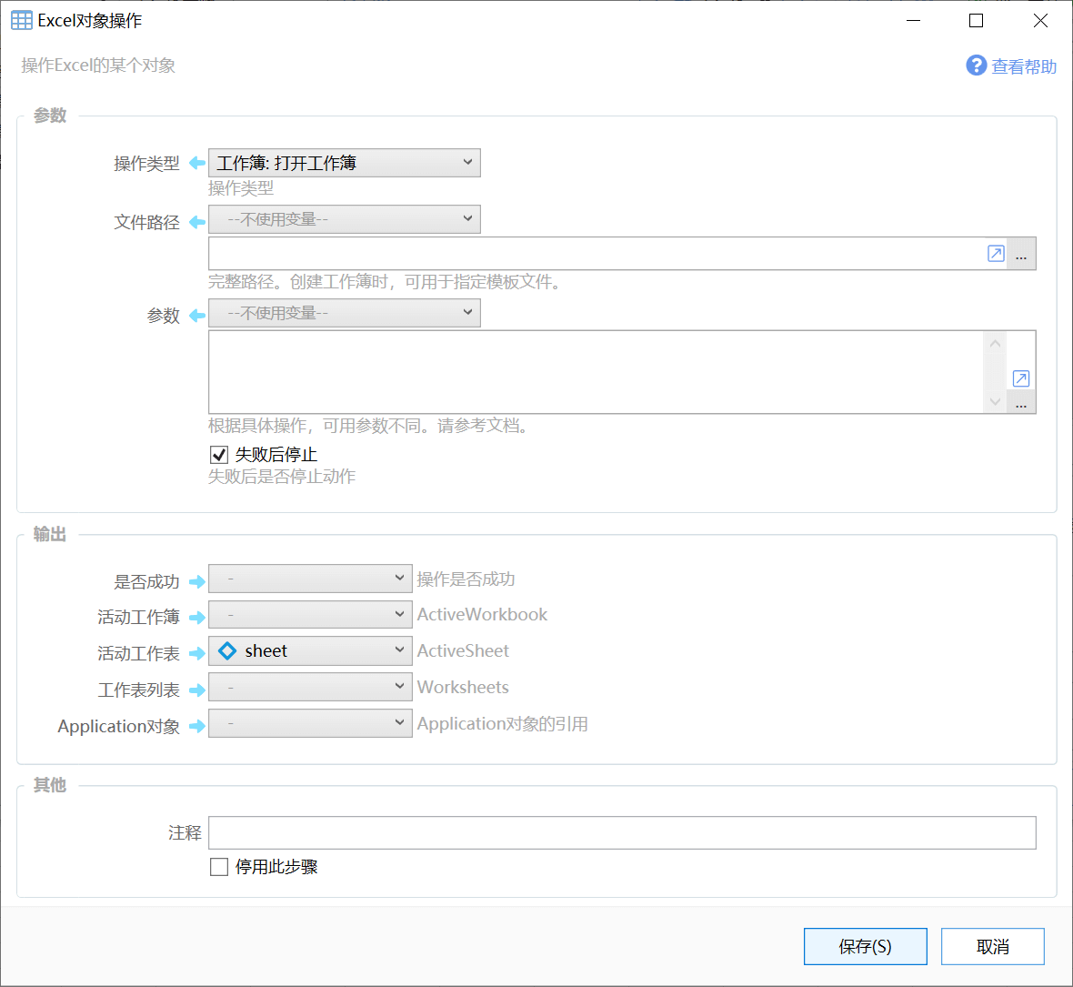
Task: Click the arrow icon beside 活动工作表
Action: pyautogui.click(x=197, y=654)
